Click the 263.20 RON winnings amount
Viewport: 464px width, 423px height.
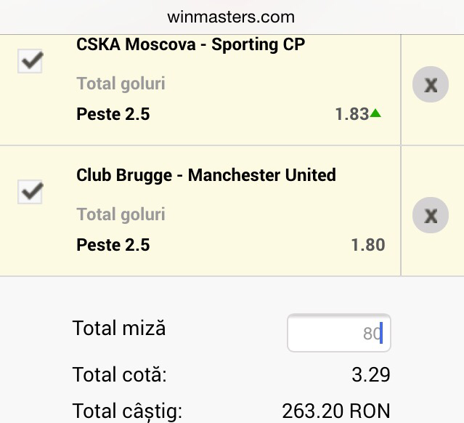(x=335, y=412)
